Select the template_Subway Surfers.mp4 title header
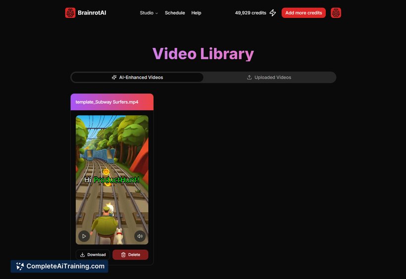The width and height of the screenshot is (406, 279). (x=112, y=102)
